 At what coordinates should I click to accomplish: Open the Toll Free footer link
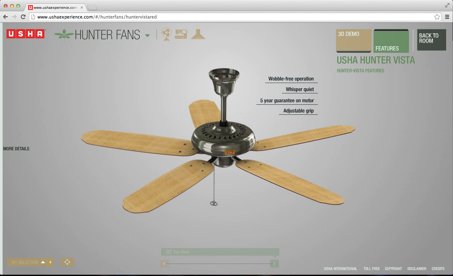pos(372,269)
